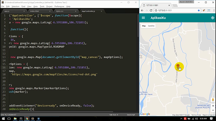Image resolution: width=216 pixels, height=121 pixels.
Task: Open File Explorer from taskbar
Action: (x=15, y=118)
